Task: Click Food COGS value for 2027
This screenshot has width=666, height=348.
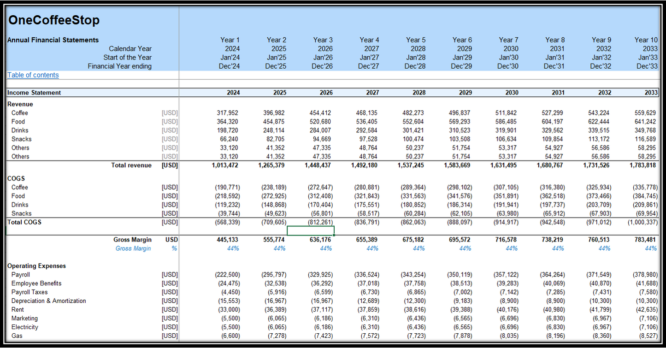Action: click(x=367, y=196)
